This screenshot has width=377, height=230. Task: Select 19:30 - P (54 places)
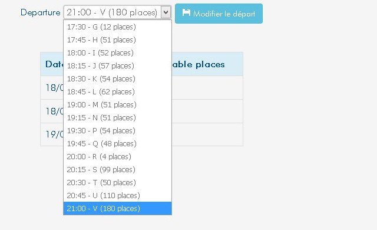point(117,131)
